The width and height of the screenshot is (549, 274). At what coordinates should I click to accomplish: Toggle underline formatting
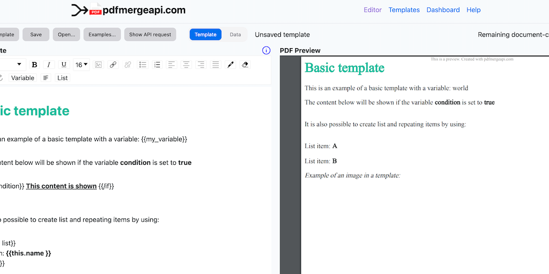[64, 65]
